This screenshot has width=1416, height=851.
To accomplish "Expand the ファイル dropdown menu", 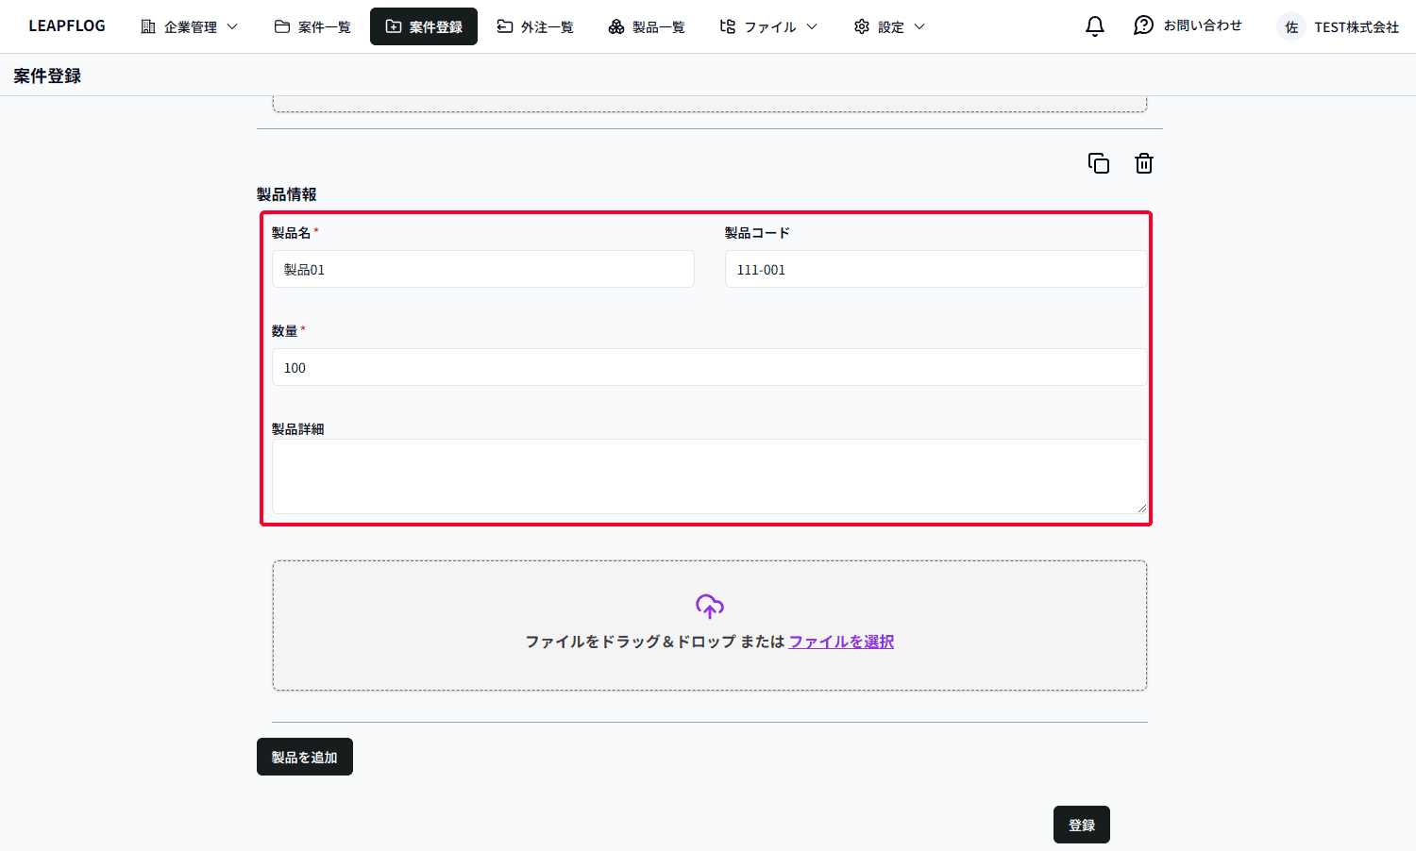I will (x=768, y=27).
